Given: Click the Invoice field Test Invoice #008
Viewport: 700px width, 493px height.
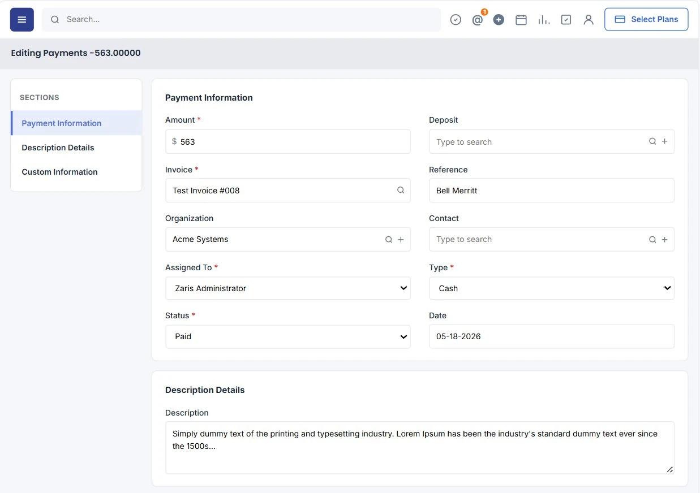Looking at the screenshot, I should coord(288,191).
